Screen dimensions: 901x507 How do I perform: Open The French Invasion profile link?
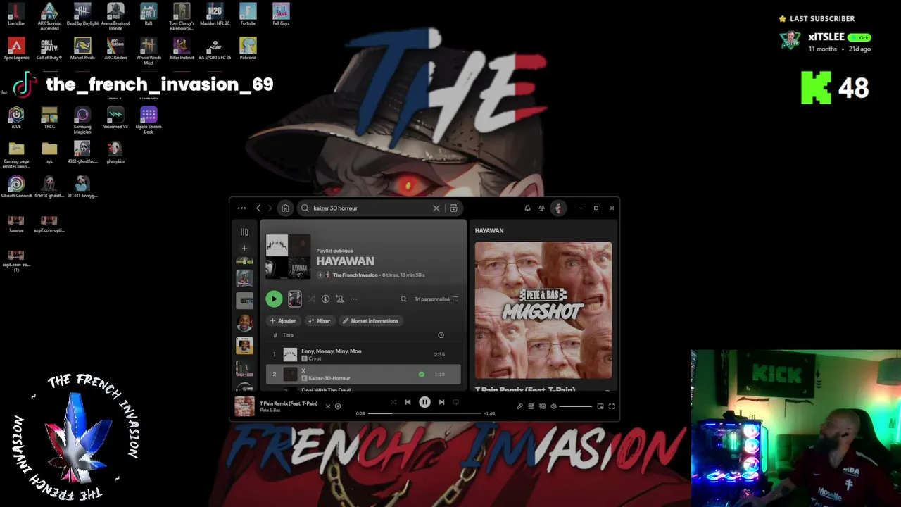pyautogui.click(x=355, y=275)
